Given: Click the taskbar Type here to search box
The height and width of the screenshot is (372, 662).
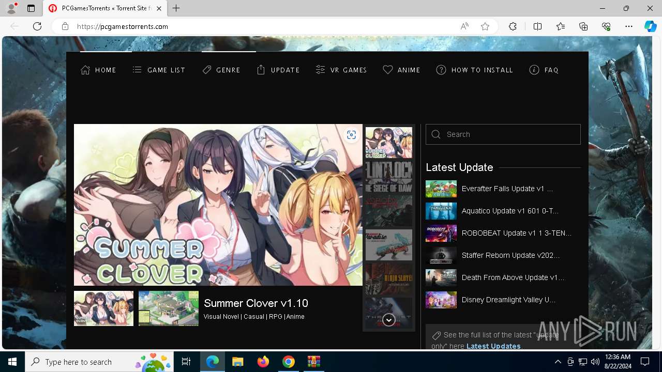Looking at the screenshot, I should pos(100,362).
